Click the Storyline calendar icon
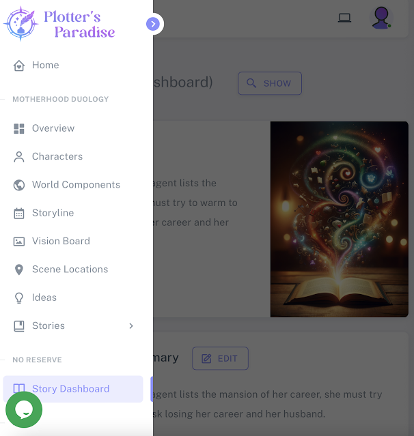 tap(19, 214)
